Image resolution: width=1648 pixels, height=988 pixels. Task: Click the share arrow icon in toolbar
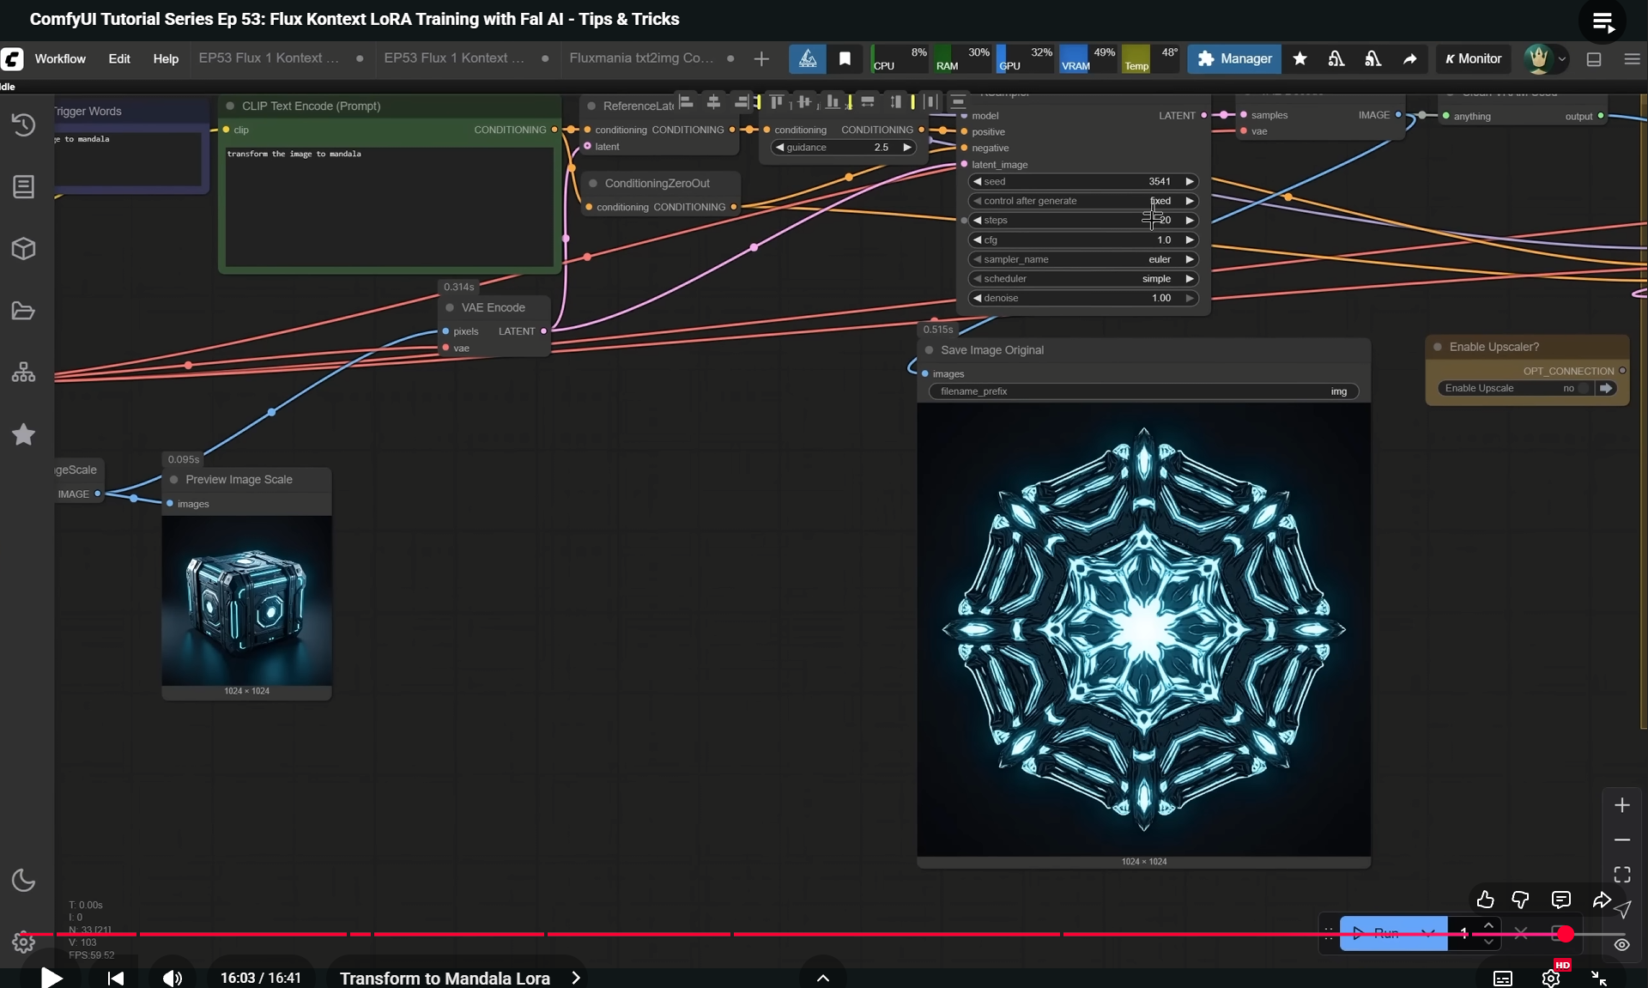(1409, 58)
